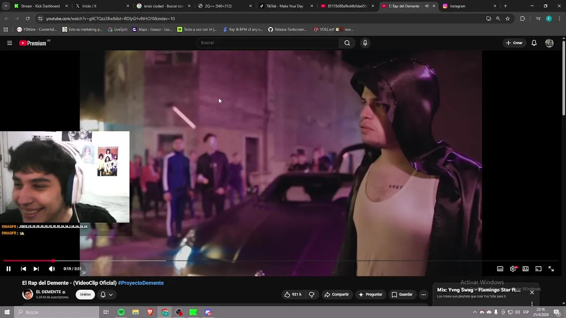Switch to Instagram tab
Image resolution: width=566 pixels, height=318 pixels.
click(x=469, y=6)
